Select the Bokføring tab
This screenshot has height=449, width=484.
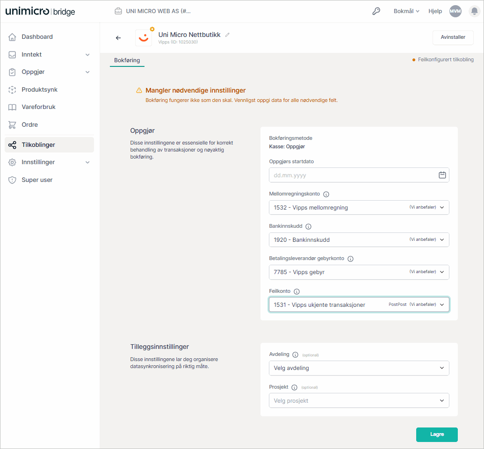click(127, 60)
